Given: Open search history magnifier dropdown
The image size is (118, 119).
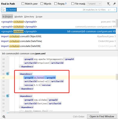Looking at the screenshot, I should (3, 10).
